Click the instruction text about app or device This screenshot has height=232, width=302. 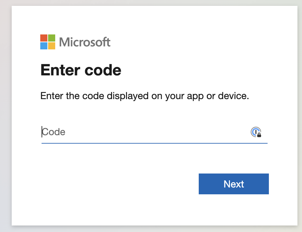(144, 96)
